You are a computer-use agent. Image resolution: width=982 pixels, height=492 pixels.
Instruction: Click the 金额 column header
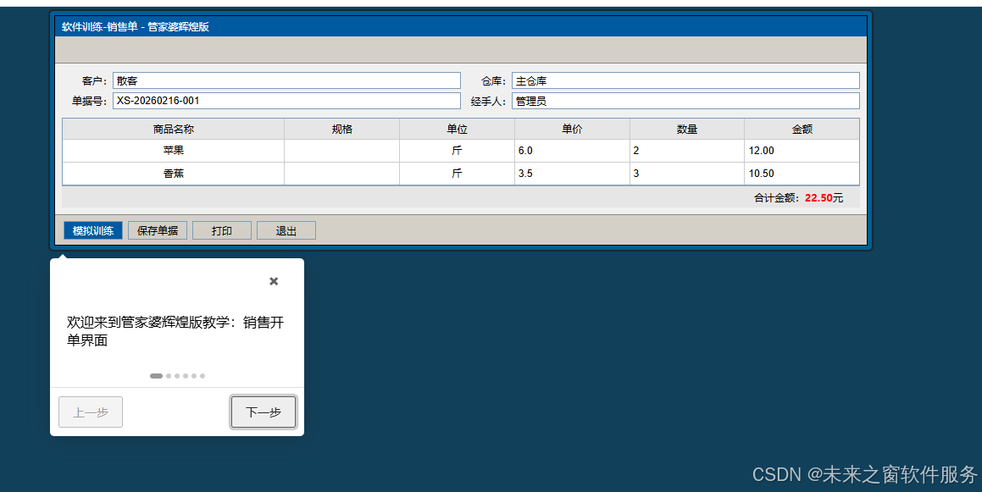(x=802, y=129)
